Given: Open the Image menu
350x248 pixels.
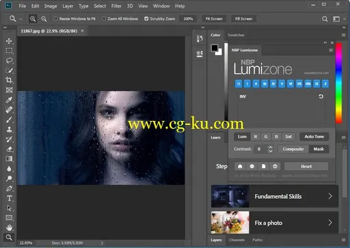Looking at the screenshot, I should [51, 6].
